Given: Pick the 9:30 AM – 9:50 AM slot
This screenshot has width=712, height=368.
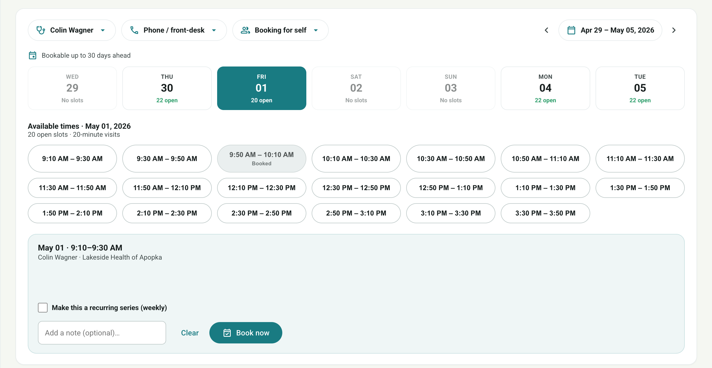Looking at the screenshot, I should point(167,159).
